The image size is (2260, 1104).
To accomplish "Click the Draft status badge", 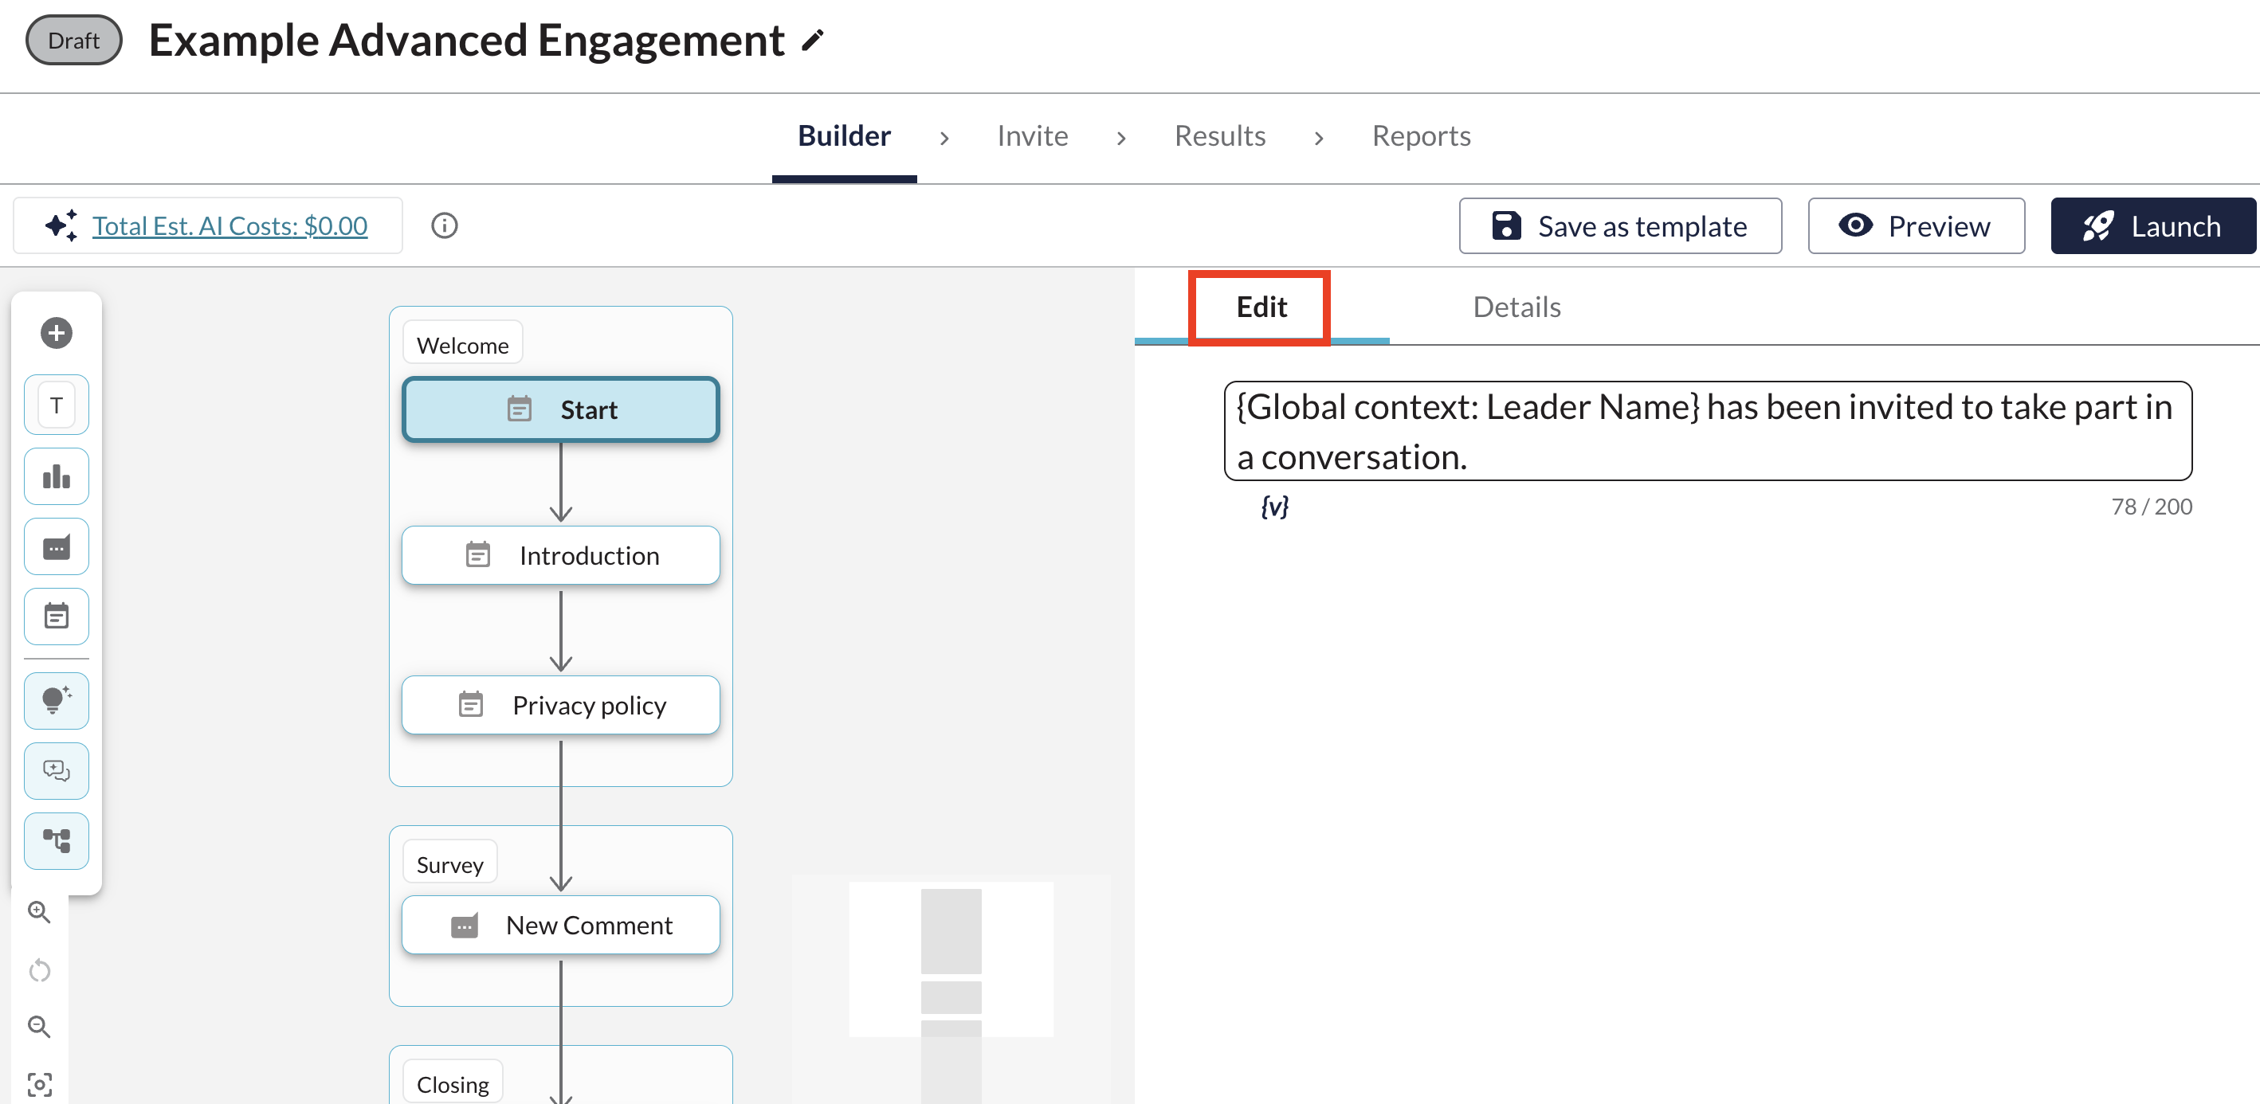I will coord(73,41).
